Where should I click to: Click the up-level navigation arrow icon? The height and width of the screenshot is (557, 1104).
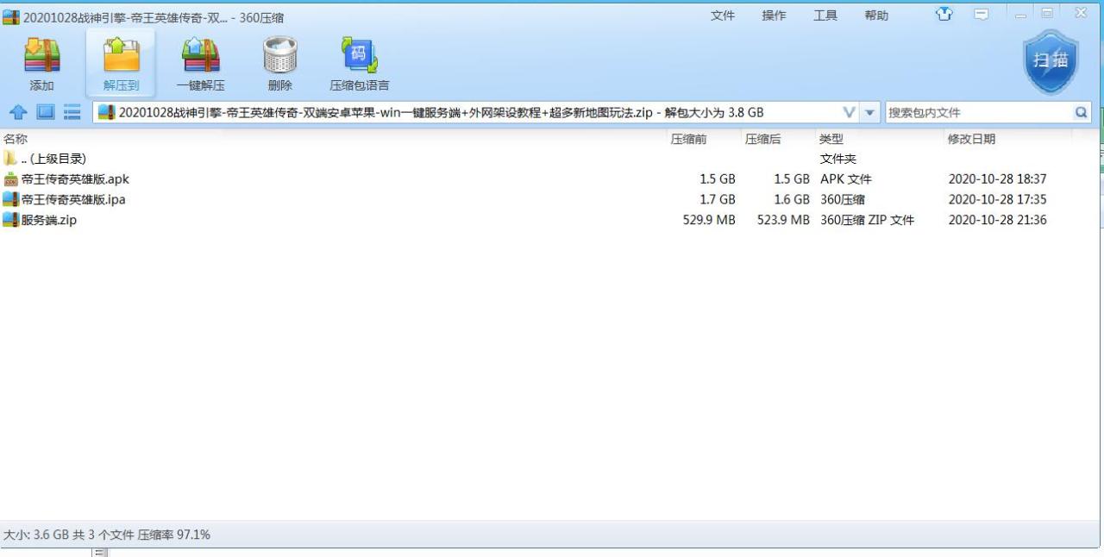tap(19, 111)
